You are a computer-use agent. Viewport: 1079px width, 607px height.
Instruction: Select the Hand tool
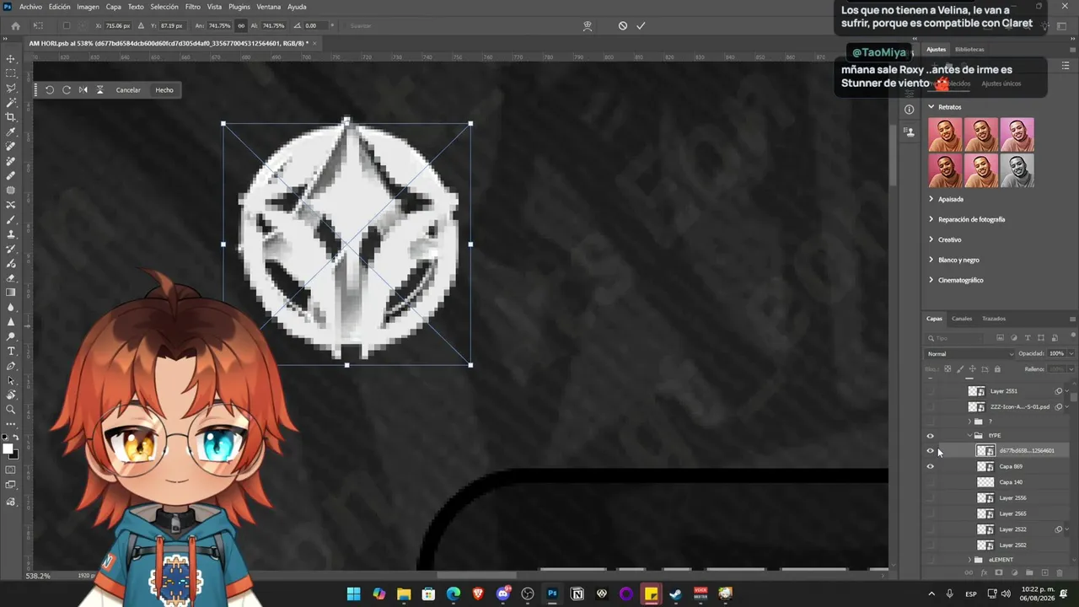point(11,395)
